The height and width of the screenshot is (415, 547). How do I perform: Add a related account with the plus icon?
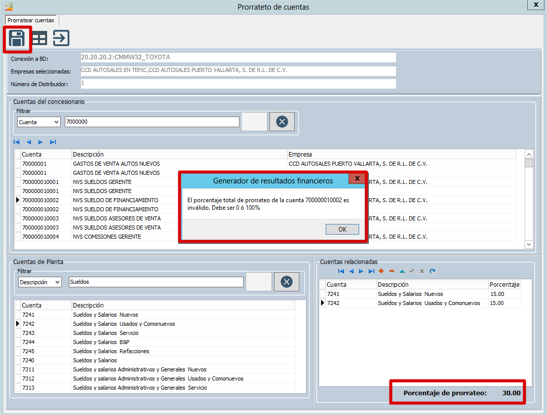[x=381, y=271]
